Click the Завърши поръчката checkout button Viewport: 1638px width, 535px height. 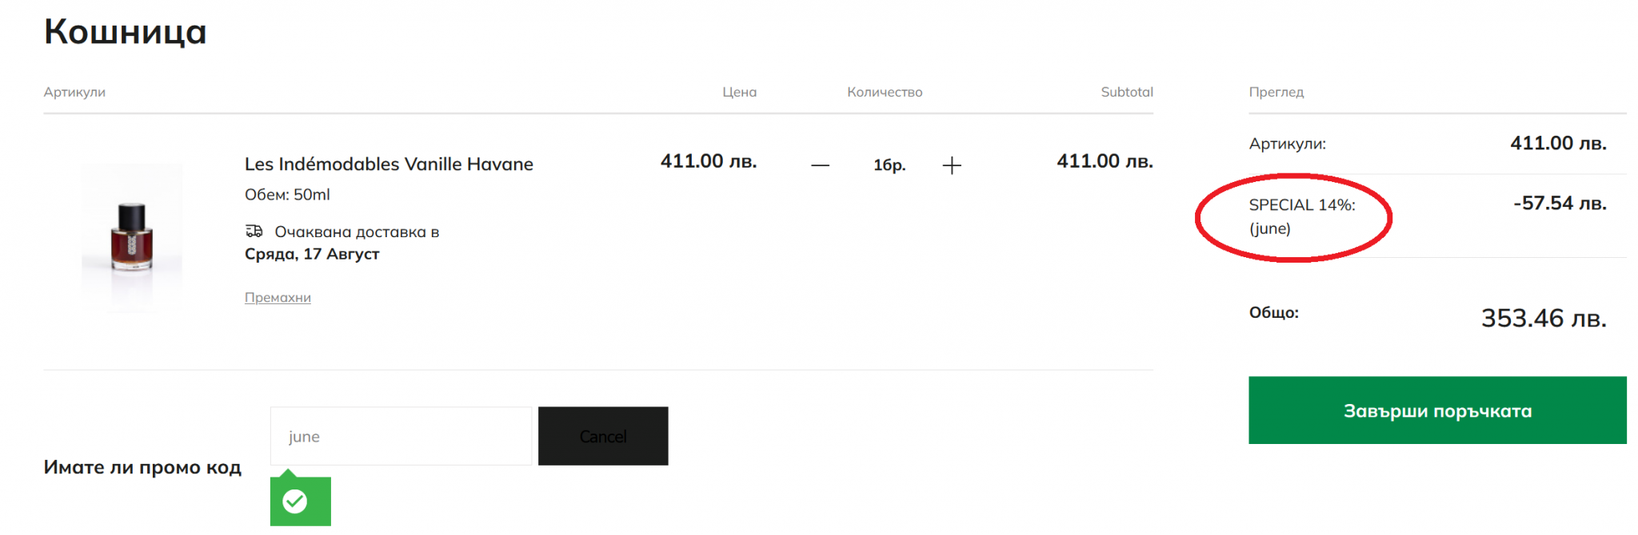coord(1437,410)
